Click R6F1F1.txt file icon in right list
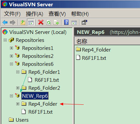 pos(78,58)
